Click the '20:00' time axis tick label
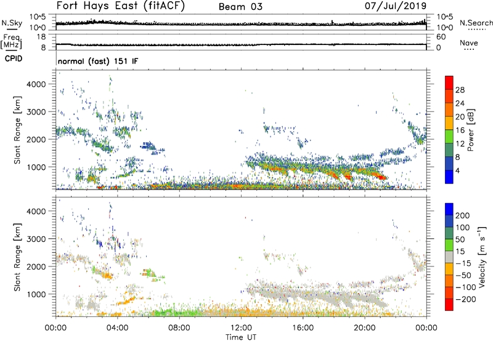 365,328
